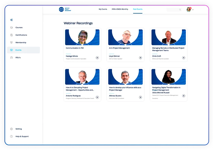Play Antonio Rodriguez's webinar recording

point(97,97)
